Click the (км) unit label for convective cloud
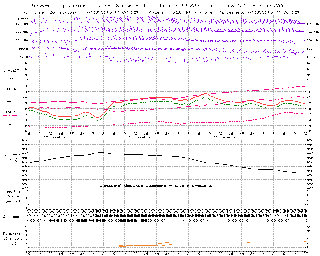This screenshot has width=320, height=256. 13,243
